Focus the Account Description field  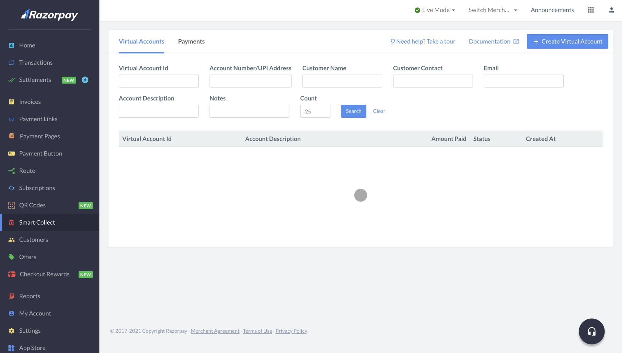[158, 111]
